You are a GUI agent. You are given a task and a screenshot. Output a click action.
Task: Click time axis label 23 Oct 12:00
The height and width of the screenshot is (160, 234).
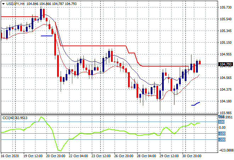click(x=101, y=156)
